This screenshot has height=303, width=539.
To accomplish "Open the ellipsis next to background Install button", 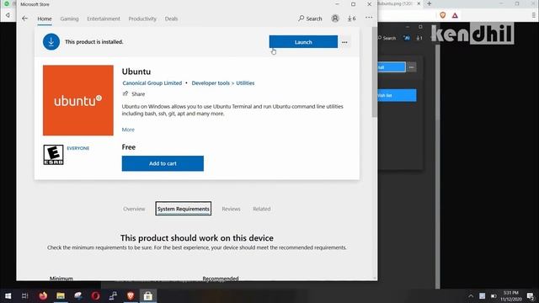I will coord(412,67).
